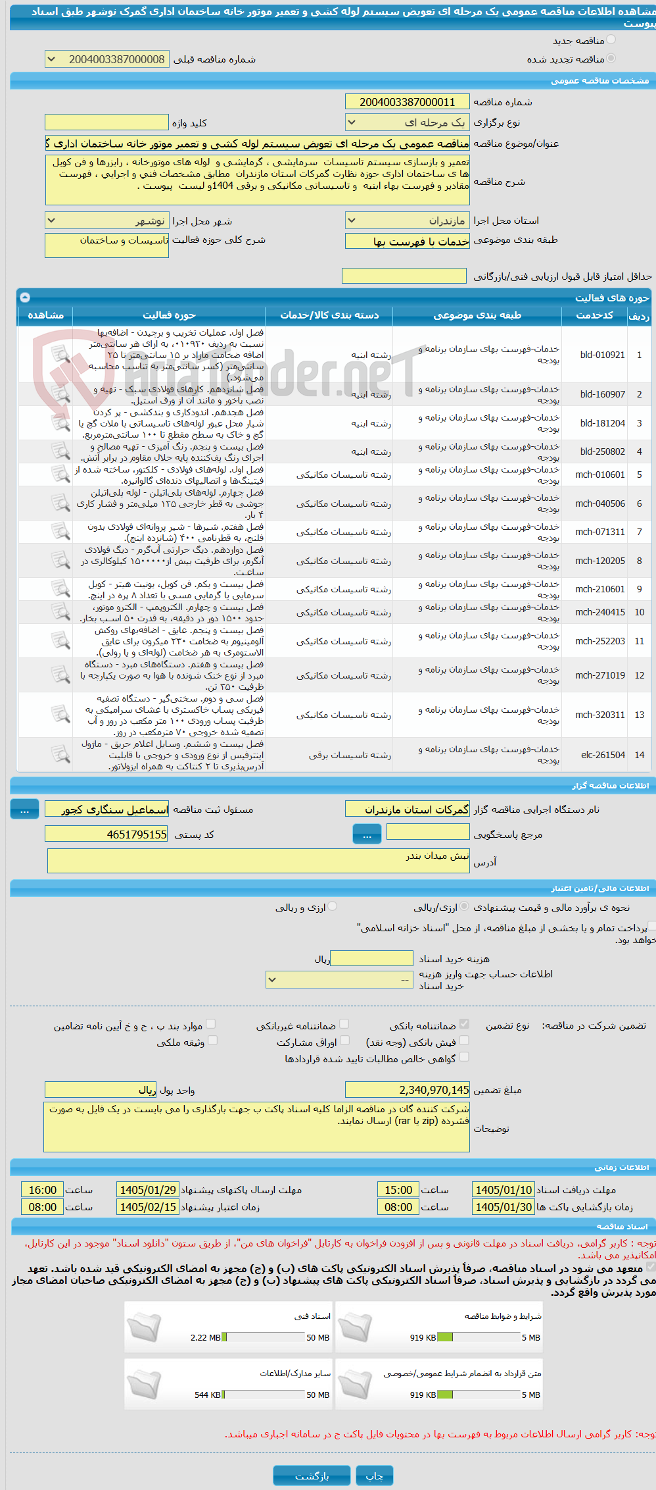Screen dimensions: 656x1490
Task: Open view icon for row mch-040506
Action: tap(60, 503)
